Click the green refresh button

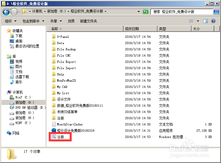(146, 11)
